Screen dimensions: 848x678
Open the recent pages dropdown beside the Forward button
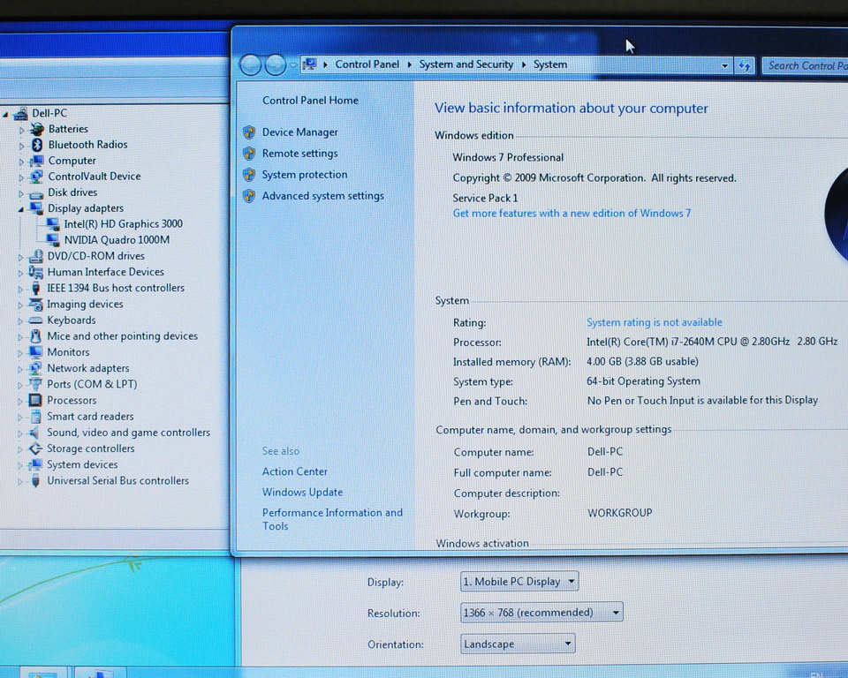(293, 65)
